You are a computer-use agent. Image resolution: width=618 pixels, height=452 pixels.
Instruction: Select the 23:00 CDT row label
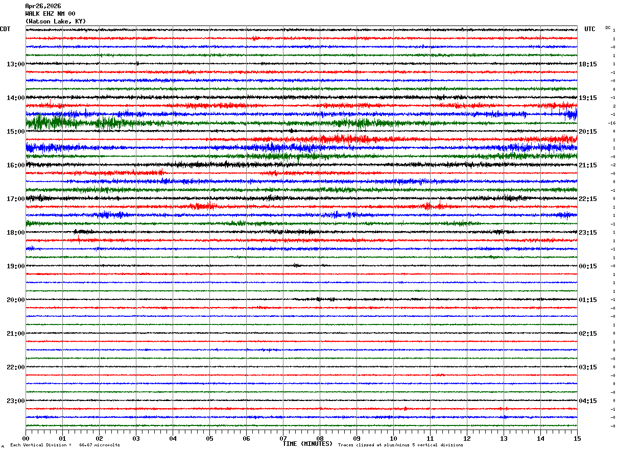coord(16,401)
